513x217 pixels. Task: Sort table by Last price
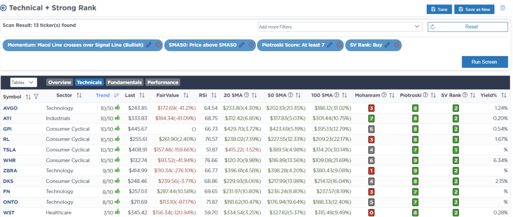(142, 95)
